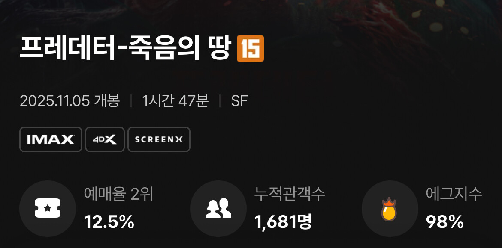
Task: Tap the red-tinted backdrop image at top
Action: tap(251, 15)
